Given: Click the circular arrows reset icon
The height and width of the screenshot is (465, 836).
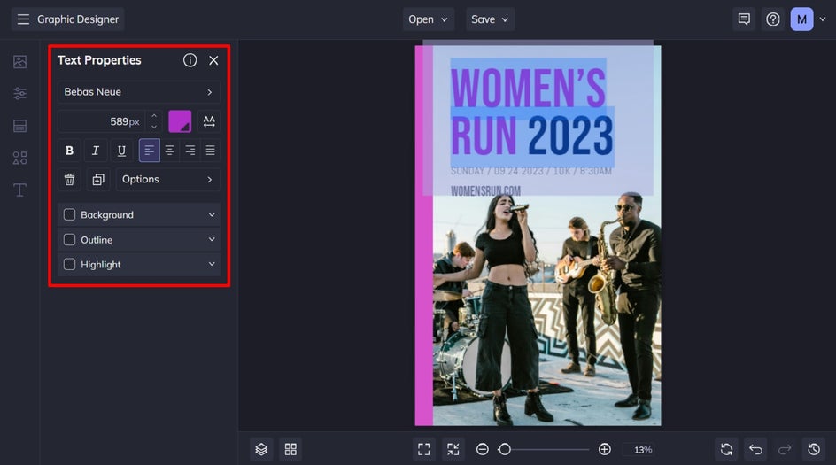Looking at the screenshot, I should (726, 449).
